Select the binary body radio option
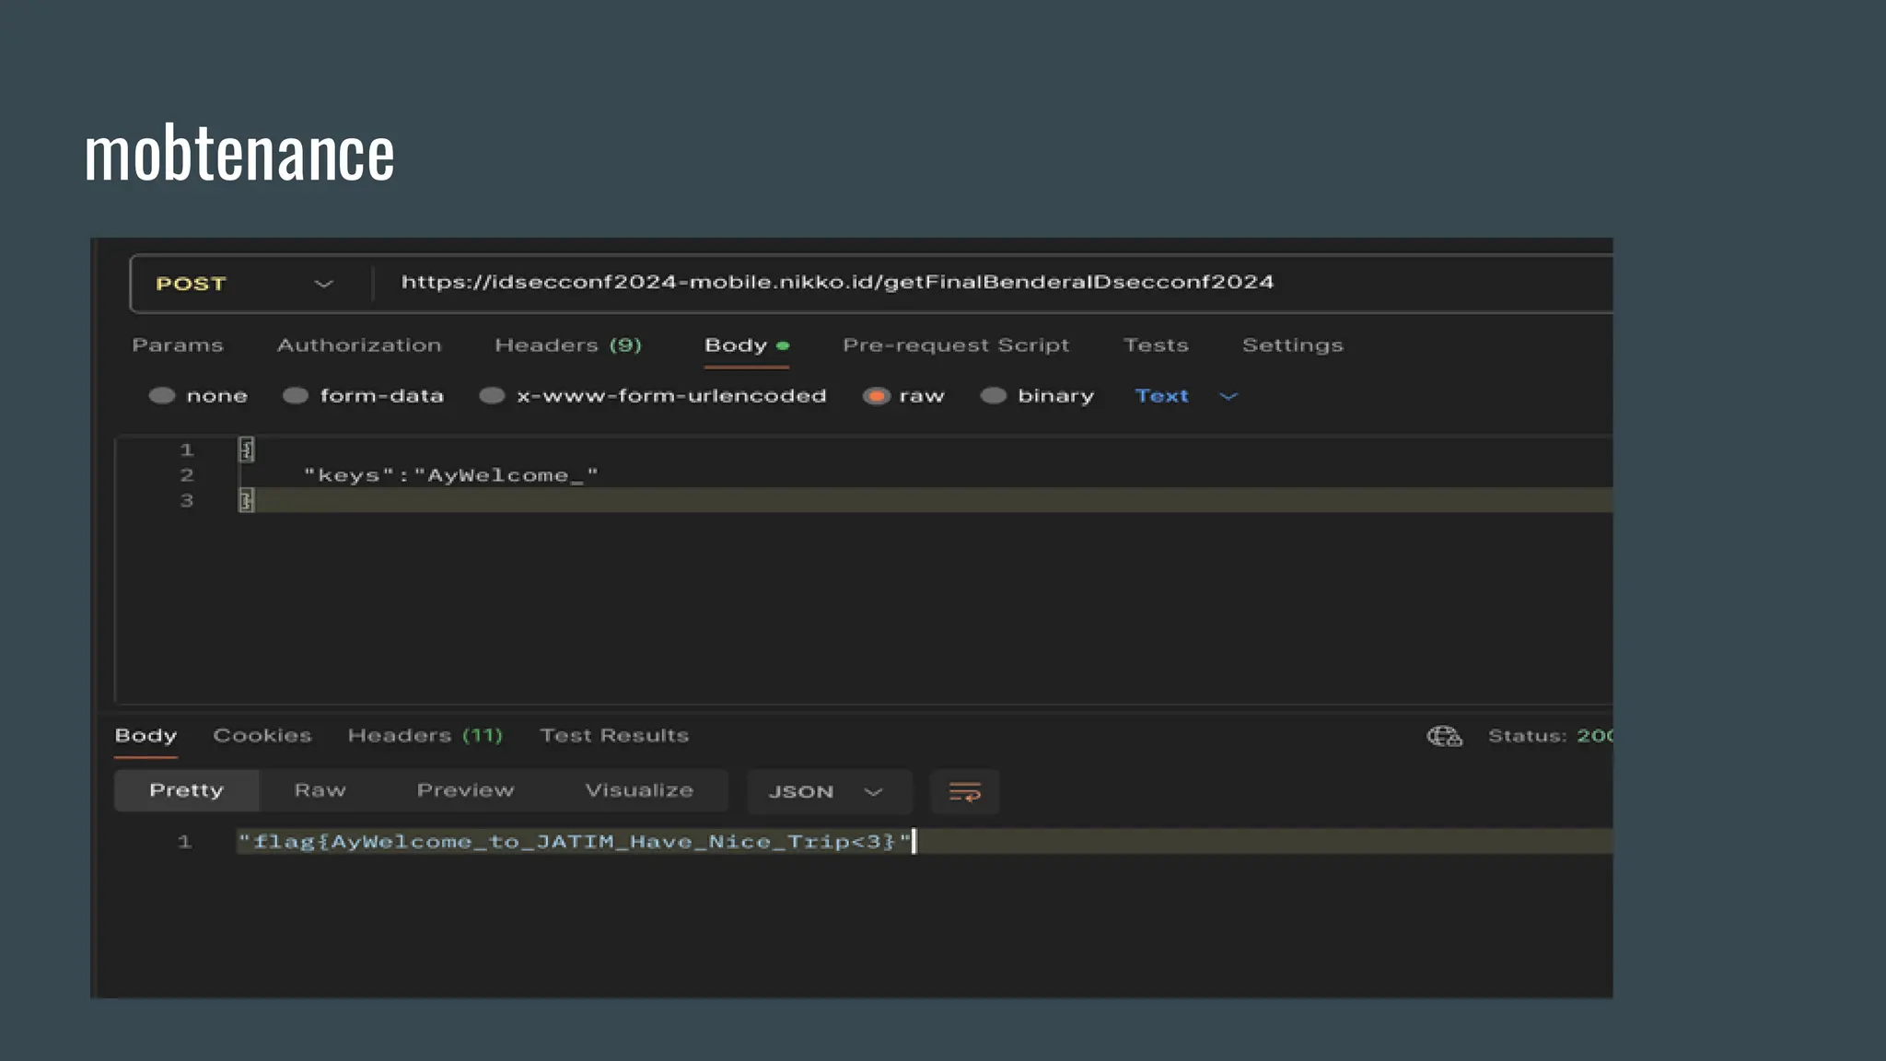1886x1061 pixels. tap(993, 396)
